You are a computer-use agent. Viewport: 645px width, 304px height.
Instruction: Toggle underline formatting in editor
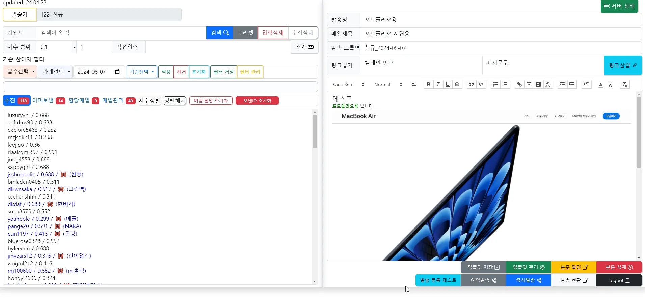pyautogui.click(x=447, y=85)
